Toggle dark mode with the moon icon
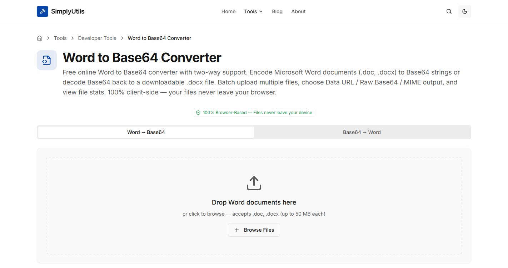Screen dimensions: 508x268 coord(465,11)
